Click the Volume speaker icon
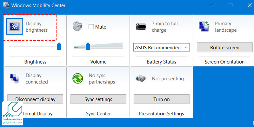Image resolution: width=254 pixels, height=127 pixels. tap(77, 26)
